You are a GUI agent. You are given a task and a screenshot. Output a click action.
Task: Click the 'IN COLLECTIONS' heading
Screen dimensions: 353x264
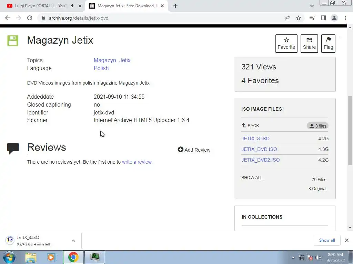(262, 217)
